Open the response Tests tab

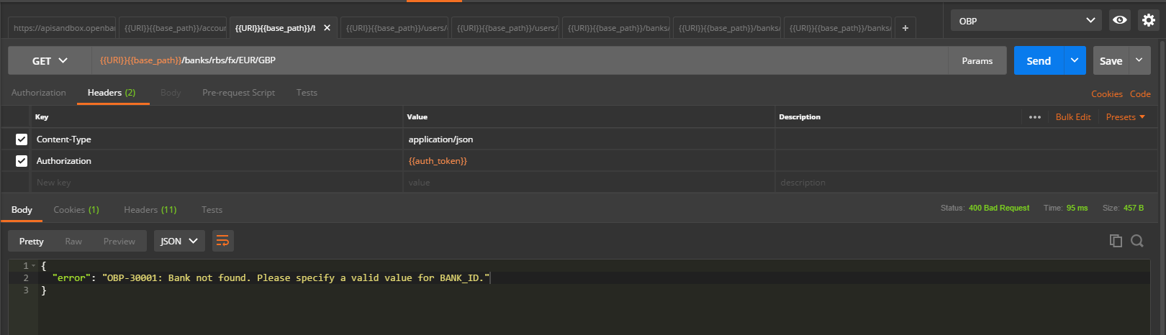point(212,210)
